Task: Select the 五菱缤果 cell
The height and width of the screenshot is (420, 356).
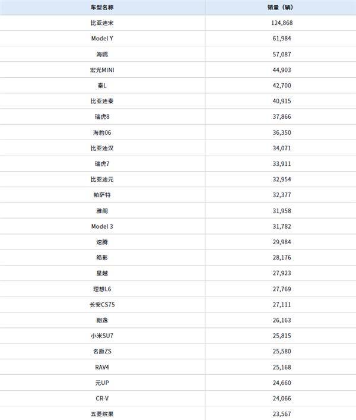Action: 102,414
